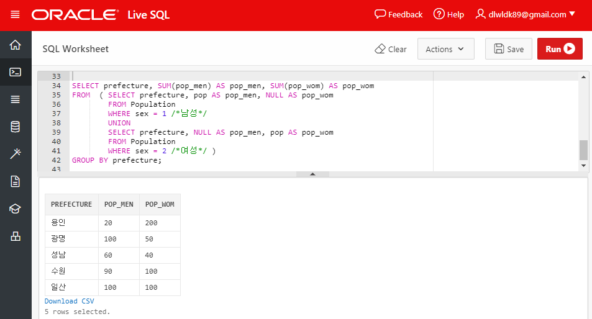Click line 42 GROUP BY prefecture

click(117, 160)
